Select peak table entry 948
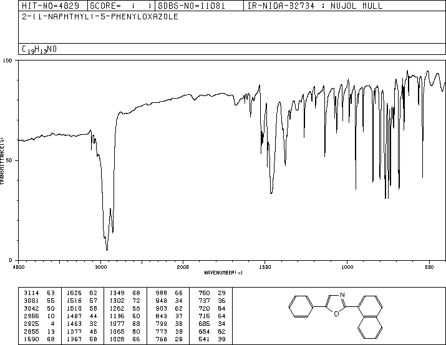The height and width of the screenshot is (345, 446). pyautogui.click(x=169, y=301)
